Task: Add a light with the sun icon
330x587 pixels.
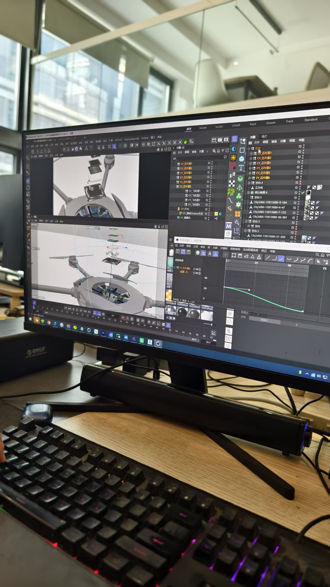Action: coord(233,158)
